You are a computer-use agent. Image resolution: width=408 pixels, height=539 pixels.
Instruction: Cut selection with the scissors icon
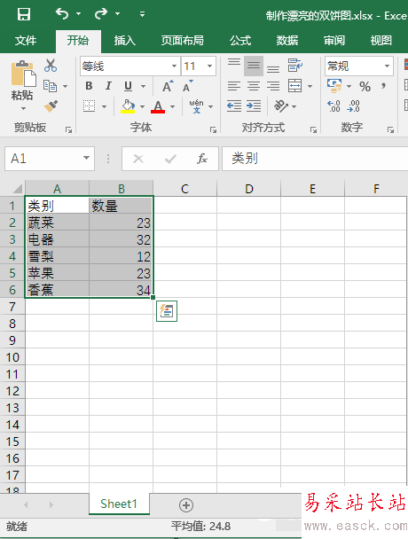click(x=51, y=66)
